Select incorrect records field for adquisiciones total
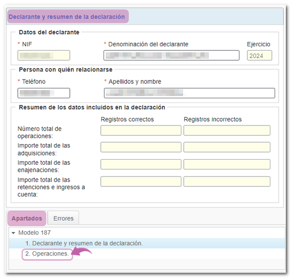The image size is (291, 278). (227, 147)
